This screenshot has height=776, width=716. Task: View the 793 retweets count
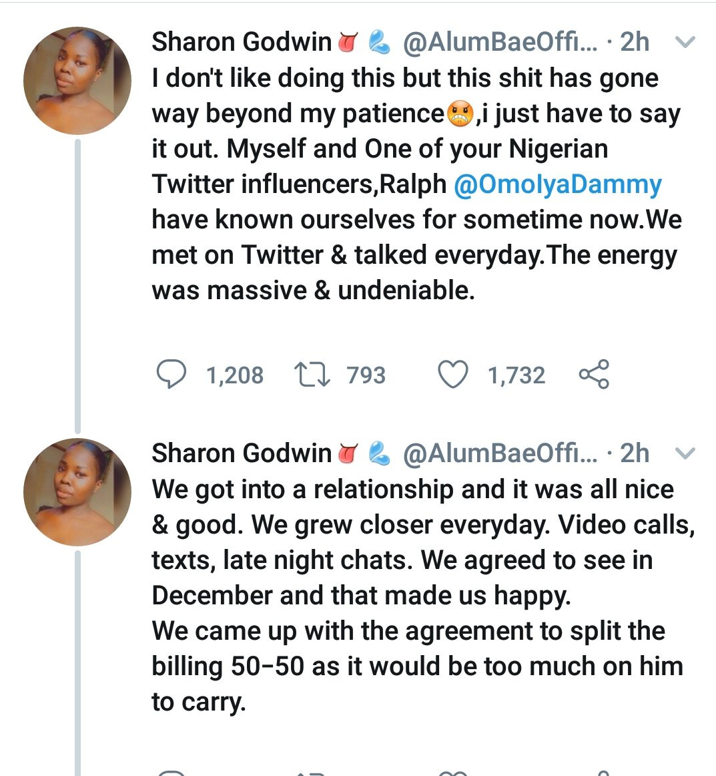point(366,375)
